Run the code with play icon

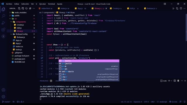173,8
